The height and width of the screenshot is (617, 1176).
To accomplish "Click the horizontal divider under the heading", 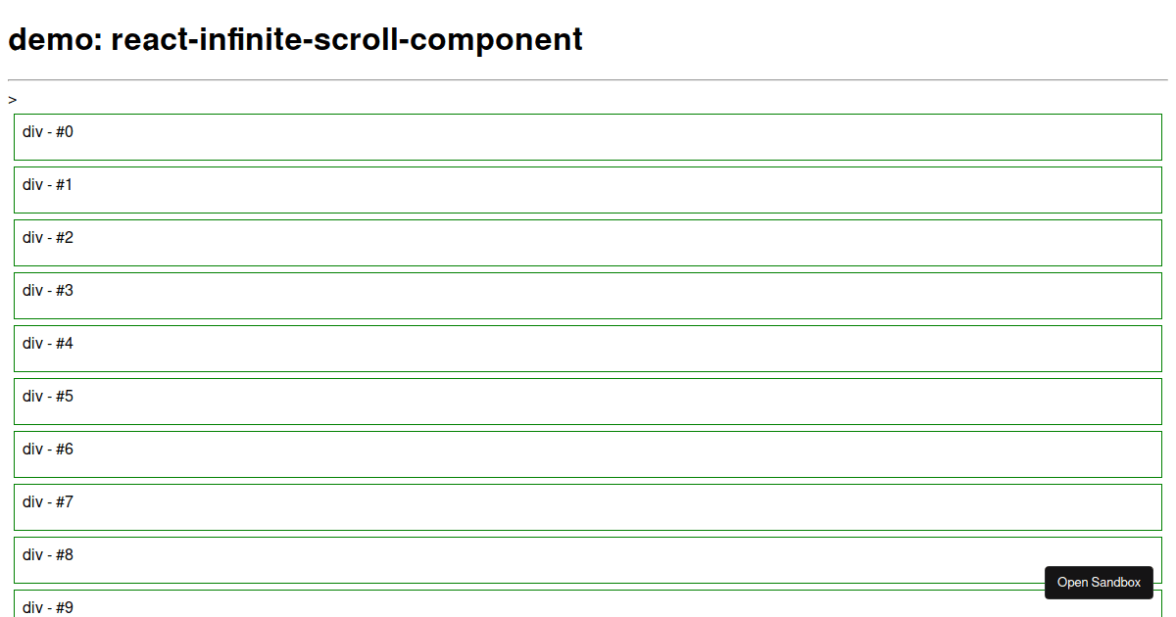I will 588,76.
